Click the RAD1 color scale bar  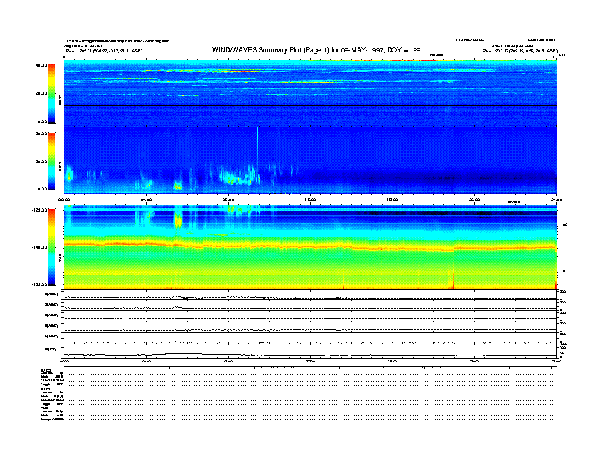point(52,161)
